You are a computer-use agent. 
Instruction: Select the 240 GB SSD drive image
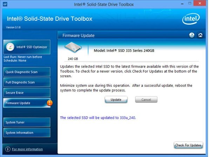[x=73, y=47]
